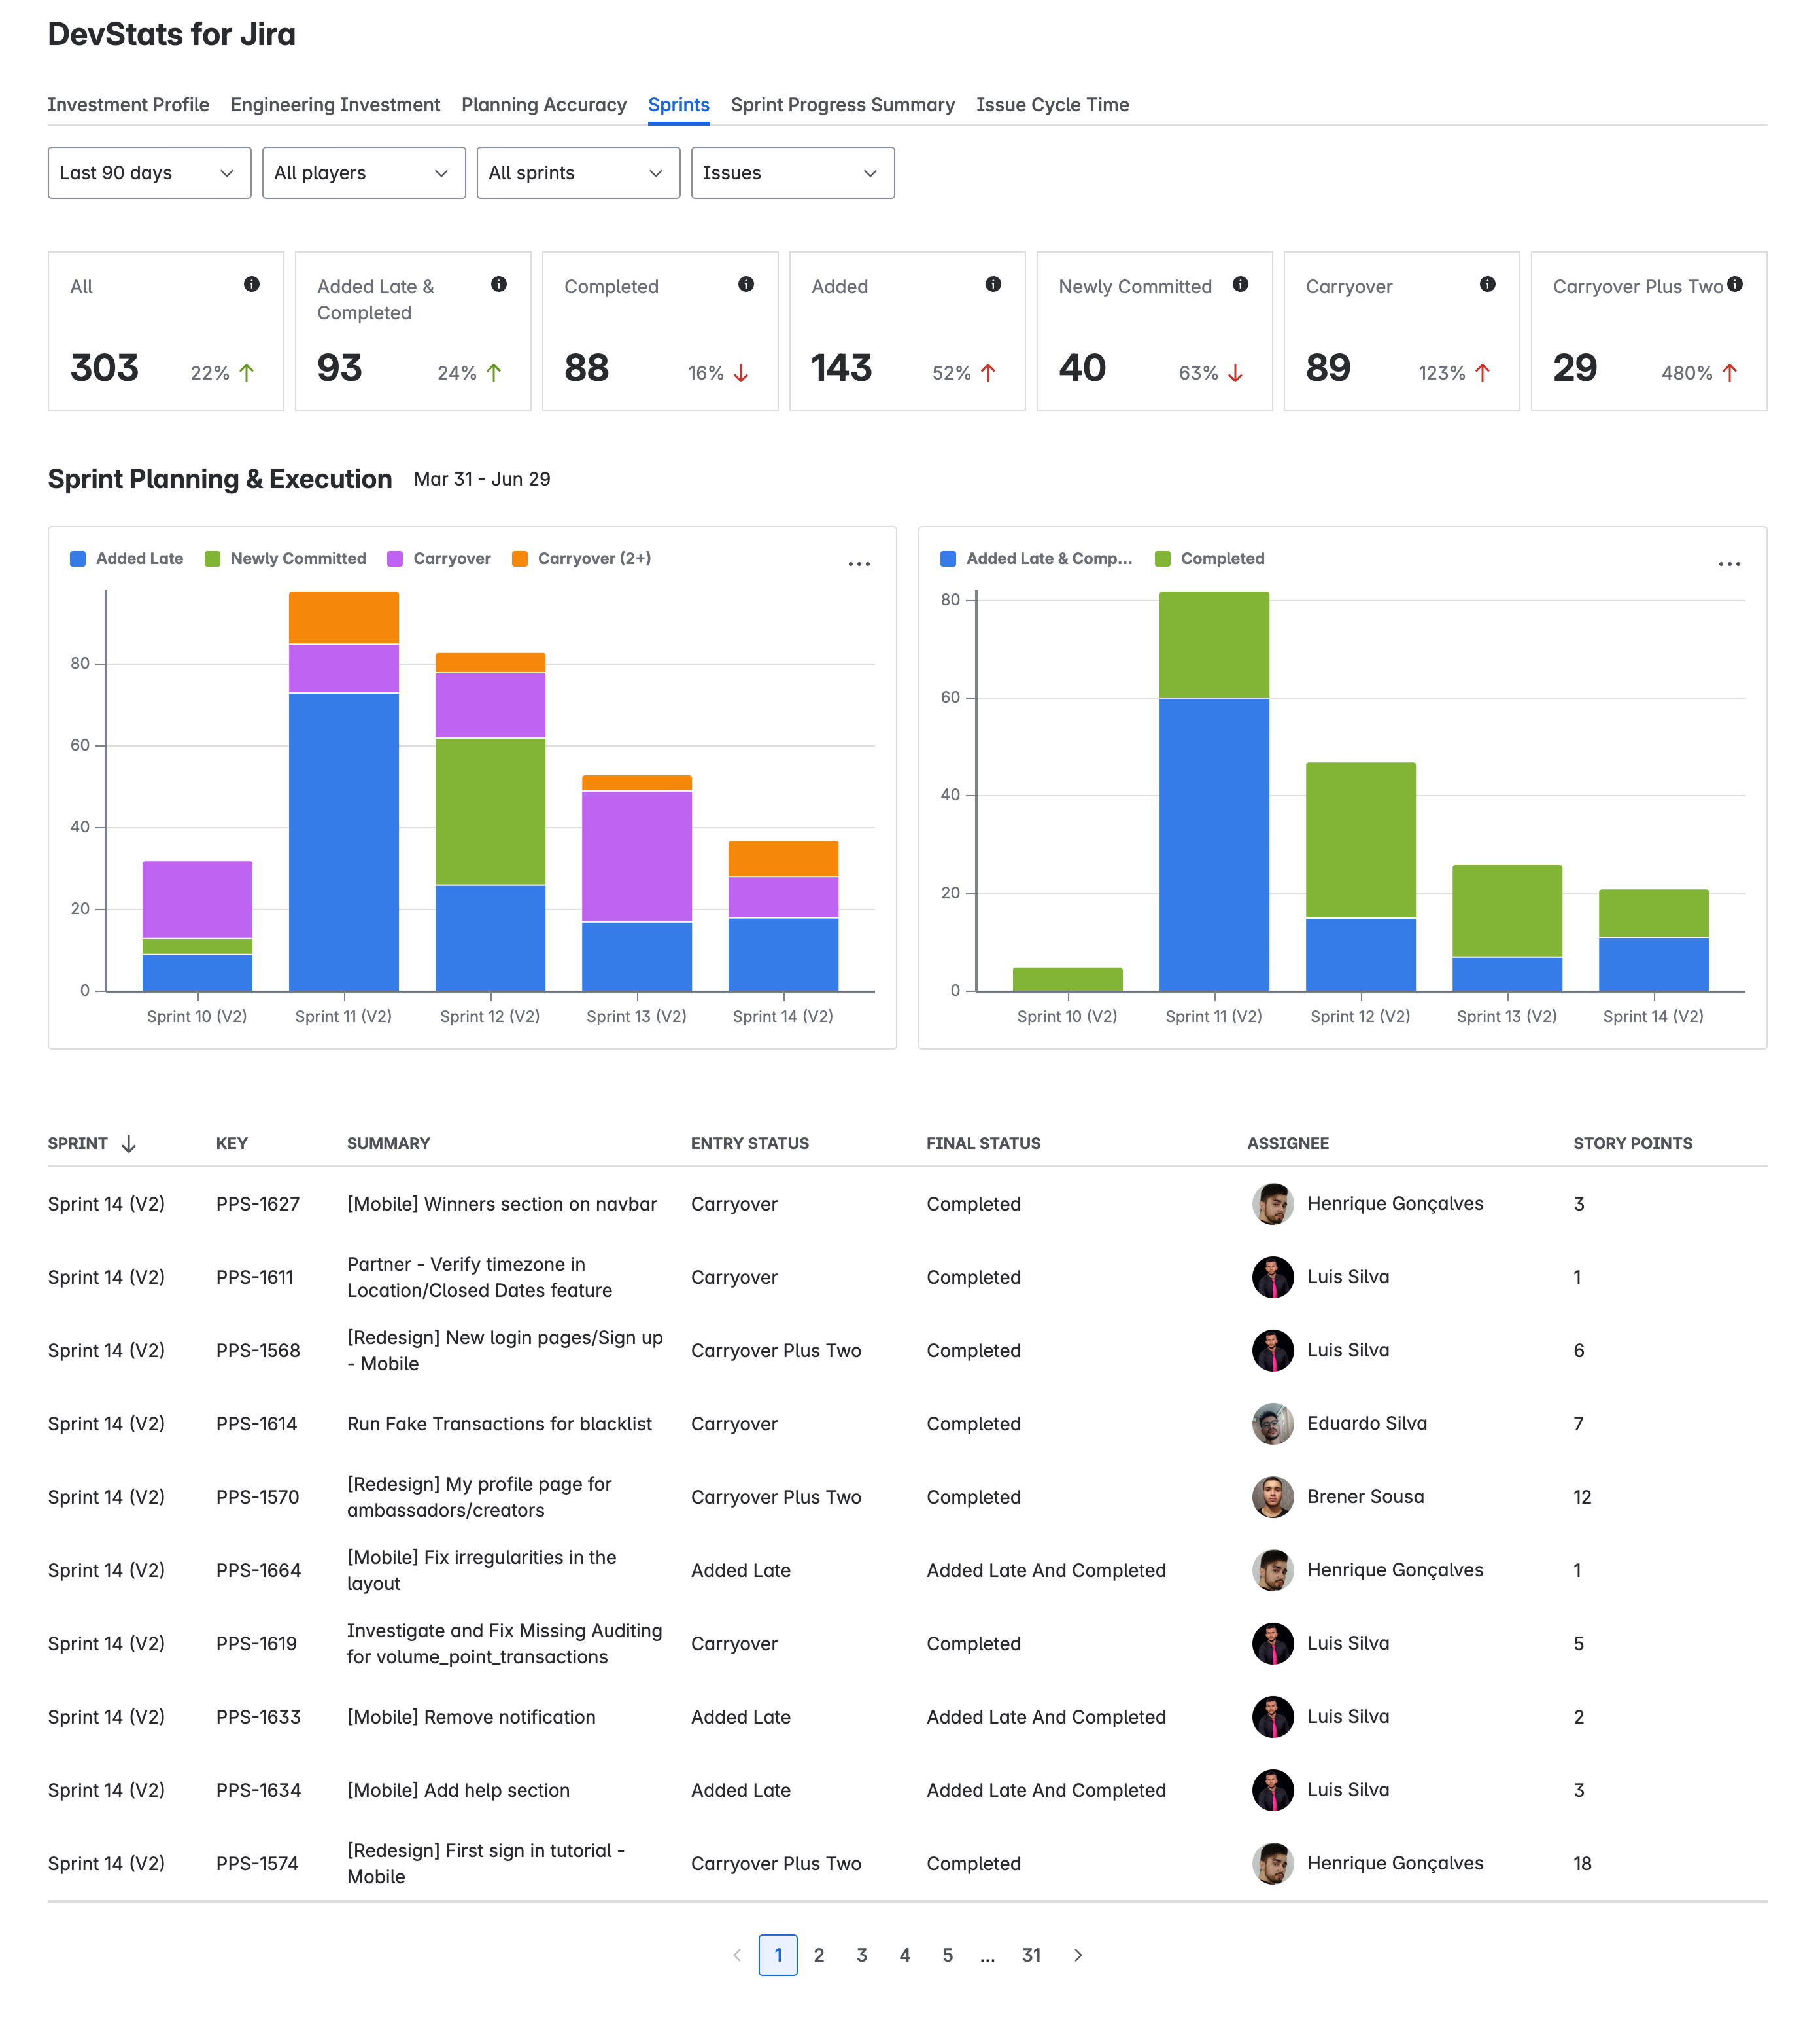Click the info icon on Carryover Plus Two

(x=1735, y=285)
